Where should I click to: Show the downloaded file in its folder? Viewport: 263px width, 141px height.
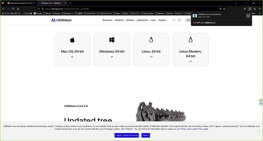[x=248, y=16]
